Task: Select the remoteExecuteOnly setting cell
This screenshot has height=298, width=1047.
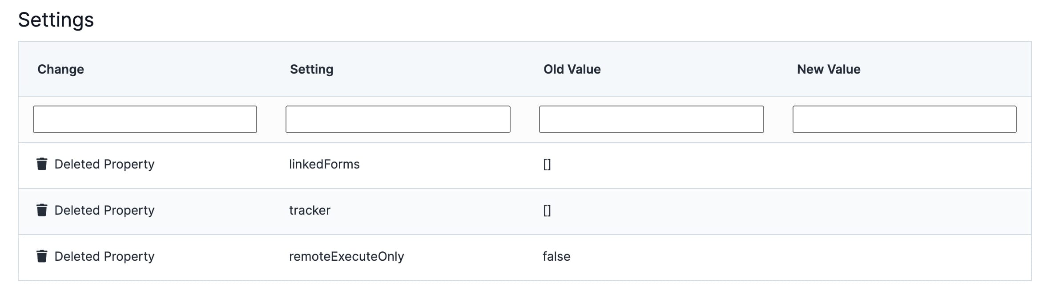Action: click(x=346, y=256)
